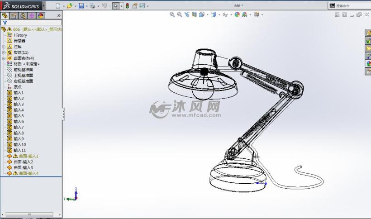Click Hide/Show Items glasses icon
The image size is (371, 219).
[225, 14]
